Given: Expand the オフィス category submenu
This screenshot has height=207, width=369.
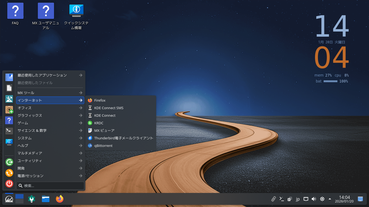Looking at the screenshot, I should [x=50, y=108].
